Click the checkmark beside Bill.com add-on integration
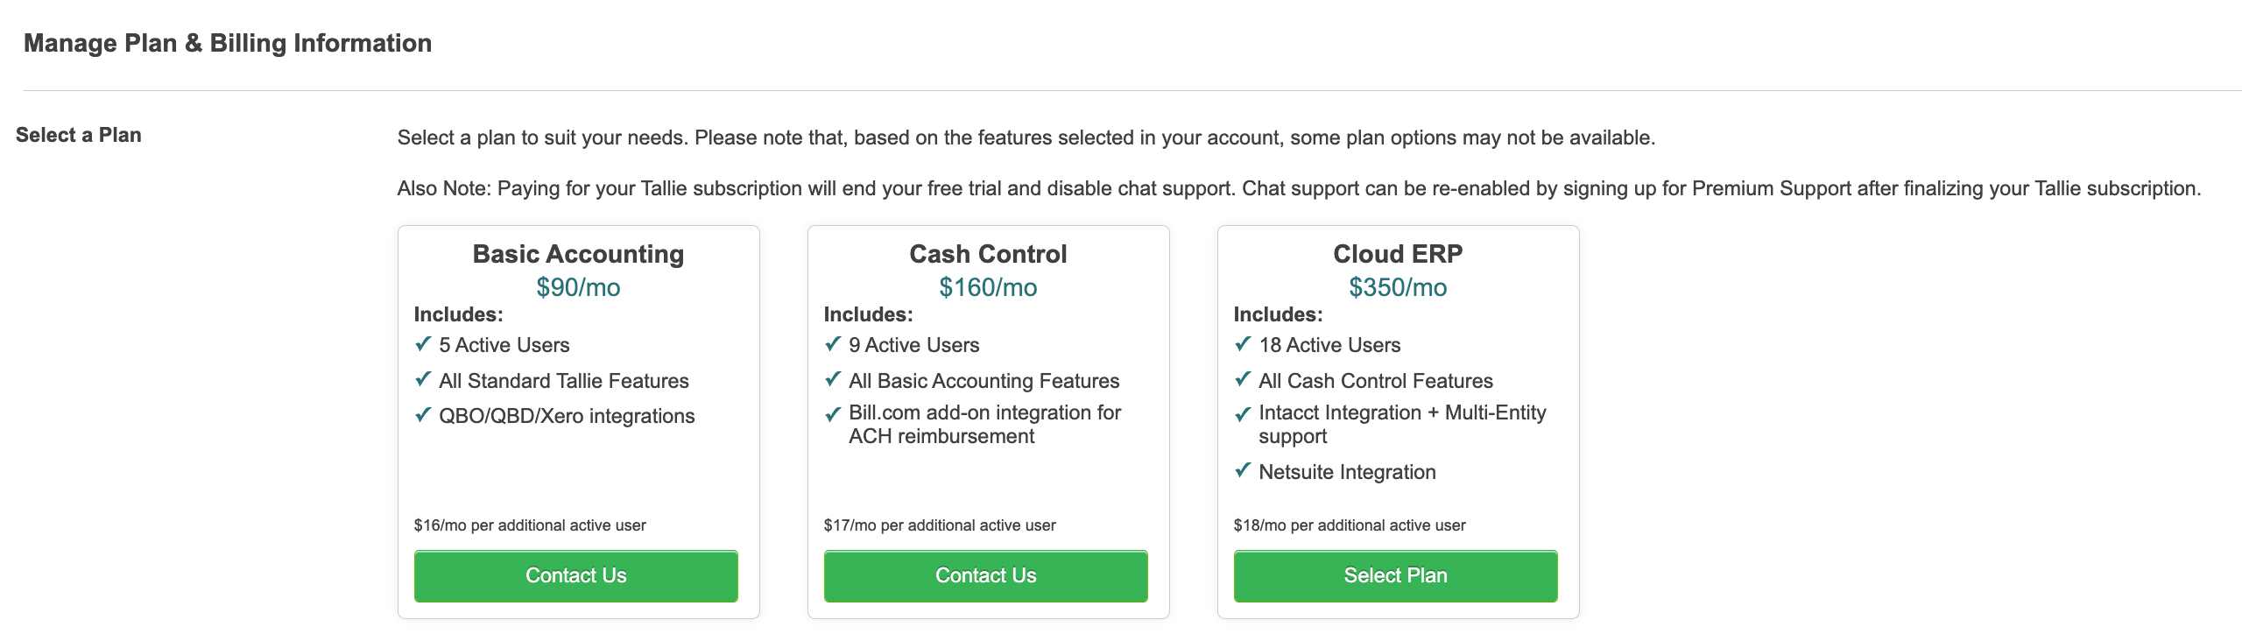 tap(833, 414)
